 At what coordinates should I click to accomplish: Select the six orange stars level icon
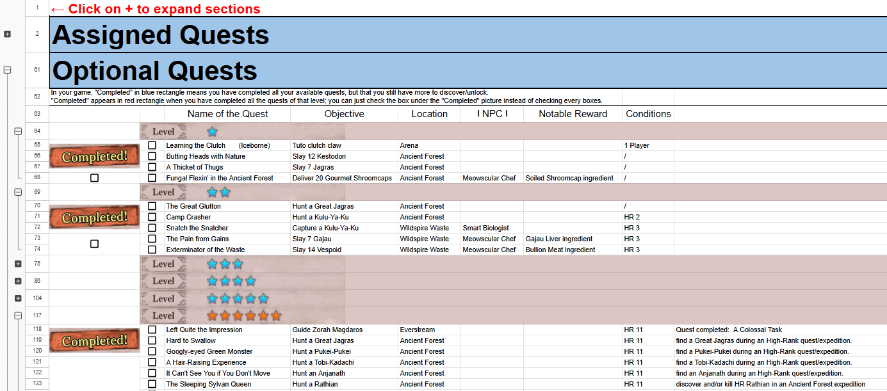244,315
